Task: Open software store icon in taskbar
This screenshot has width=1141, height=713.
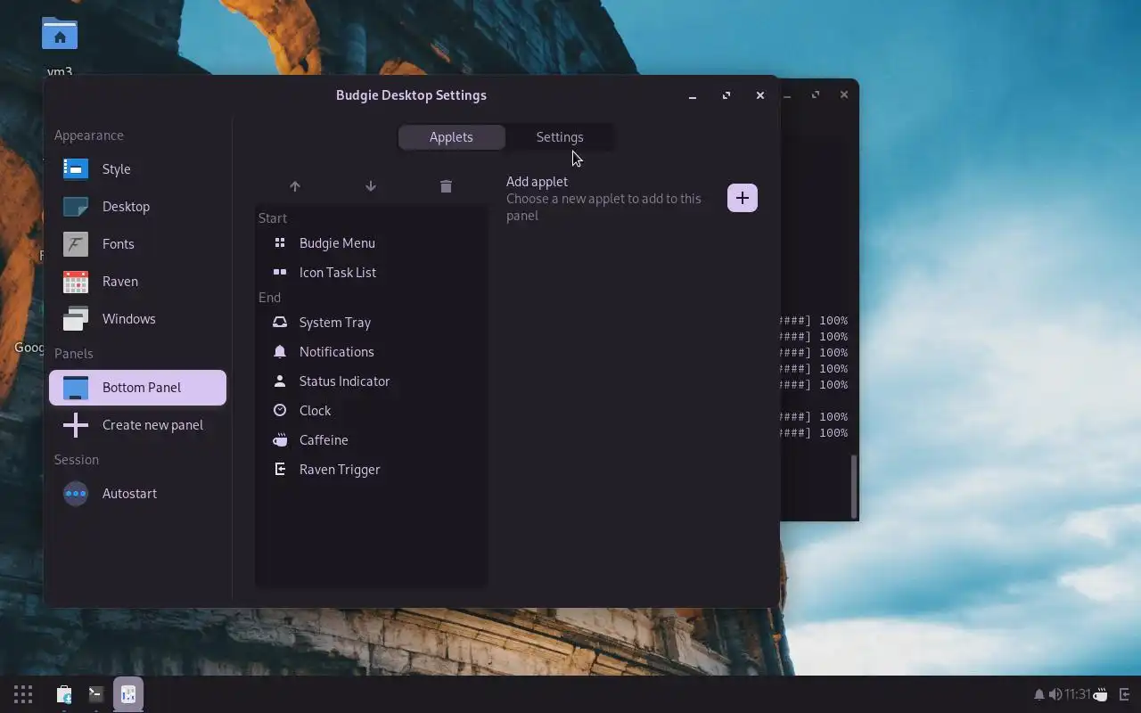Action: click(x=64, y=694)
